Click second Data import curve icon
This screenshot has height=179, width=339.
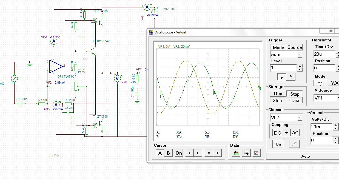click(246, 153)
